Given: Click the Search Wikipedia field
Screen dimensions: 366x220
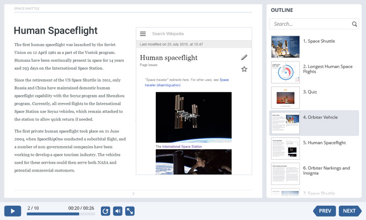Looking at the screenshot, I should pos(198,34).
